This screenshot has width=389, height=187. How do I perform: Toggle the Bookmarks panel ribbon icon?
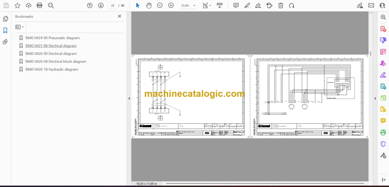coord(5,30)
